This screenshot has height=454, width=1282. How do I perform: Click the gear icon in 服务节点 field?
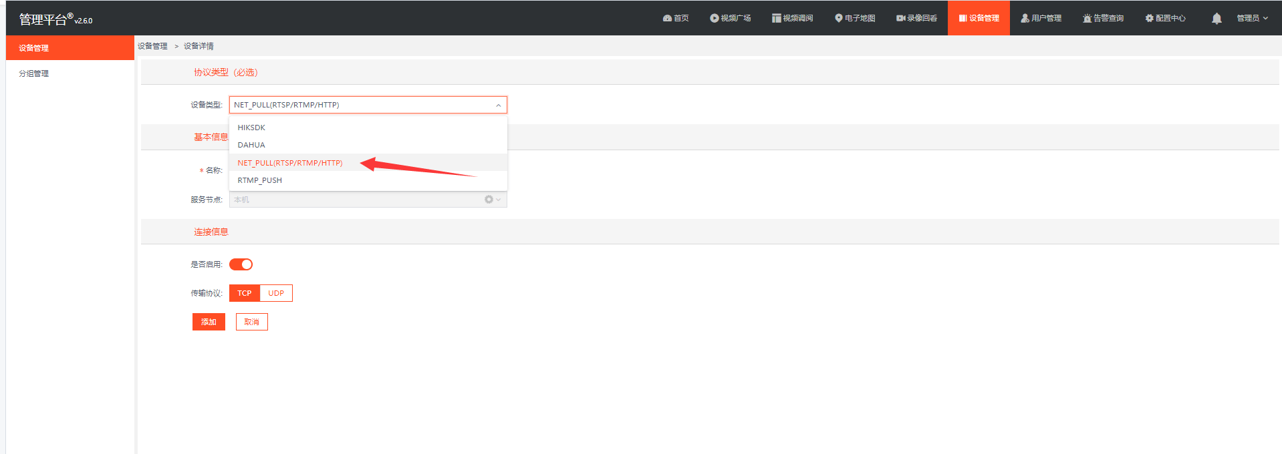point(489,200)
